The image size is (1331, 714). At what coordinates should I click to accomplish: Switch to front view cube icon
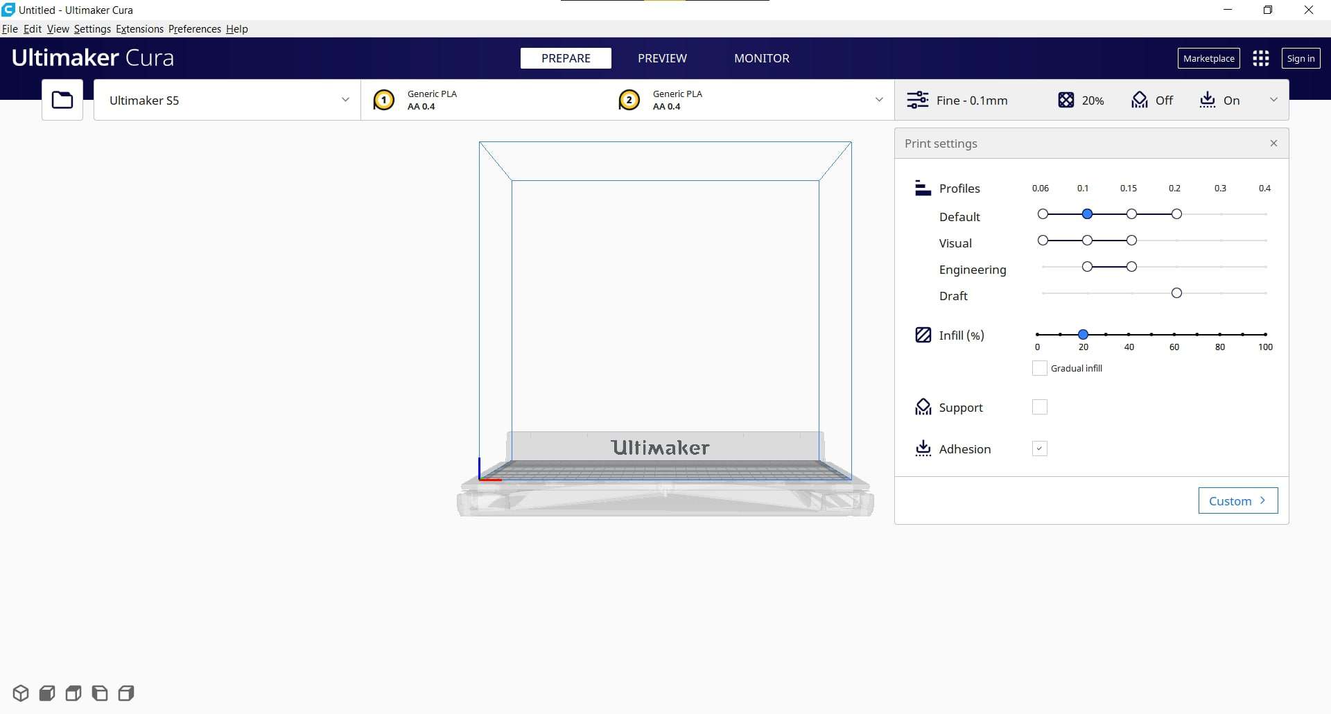47,693
